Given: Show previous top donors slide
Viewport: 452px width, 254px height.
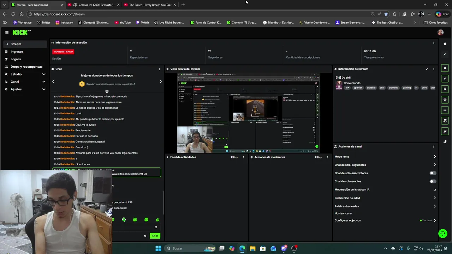Looking at the screenshot, I should point(53,81).
